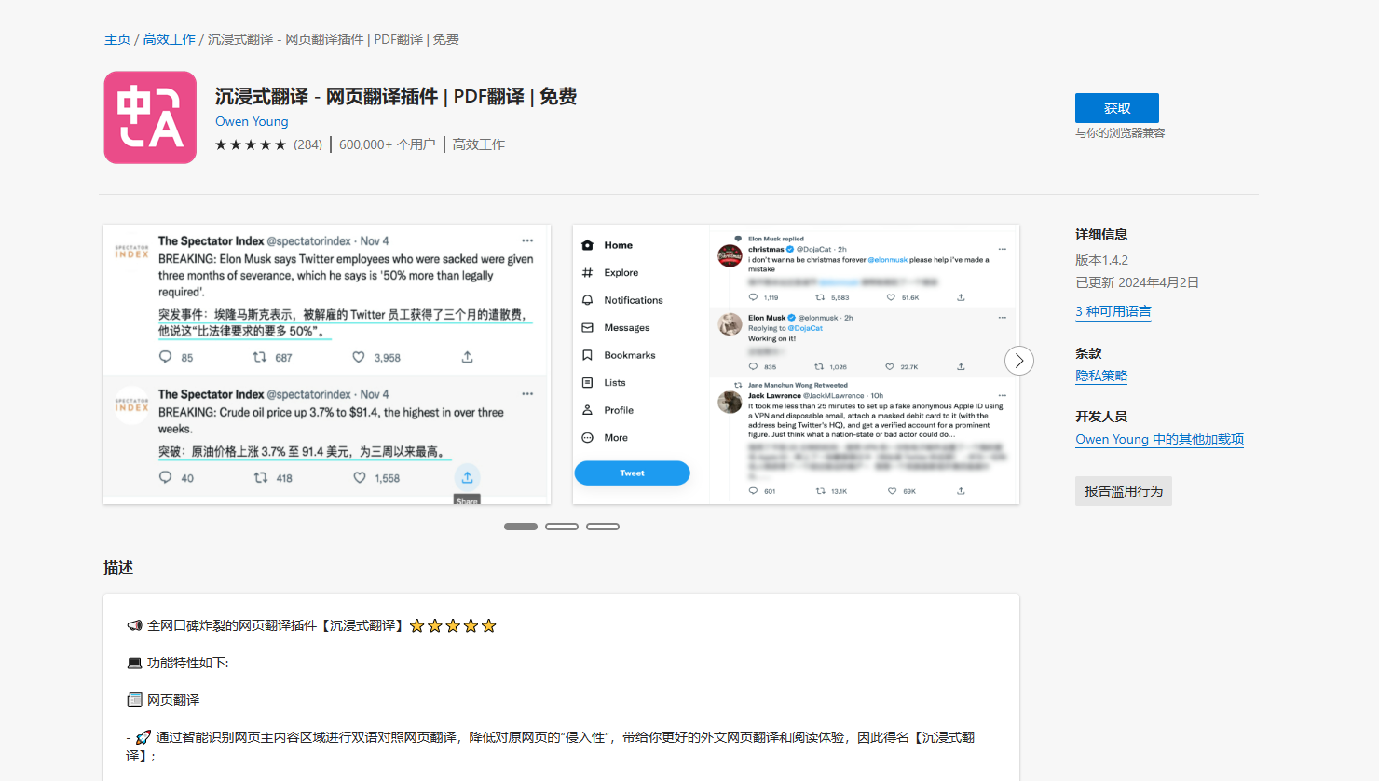Click the (284) rating count
This screenshot has width=1379, height=781.
(307, 144)
